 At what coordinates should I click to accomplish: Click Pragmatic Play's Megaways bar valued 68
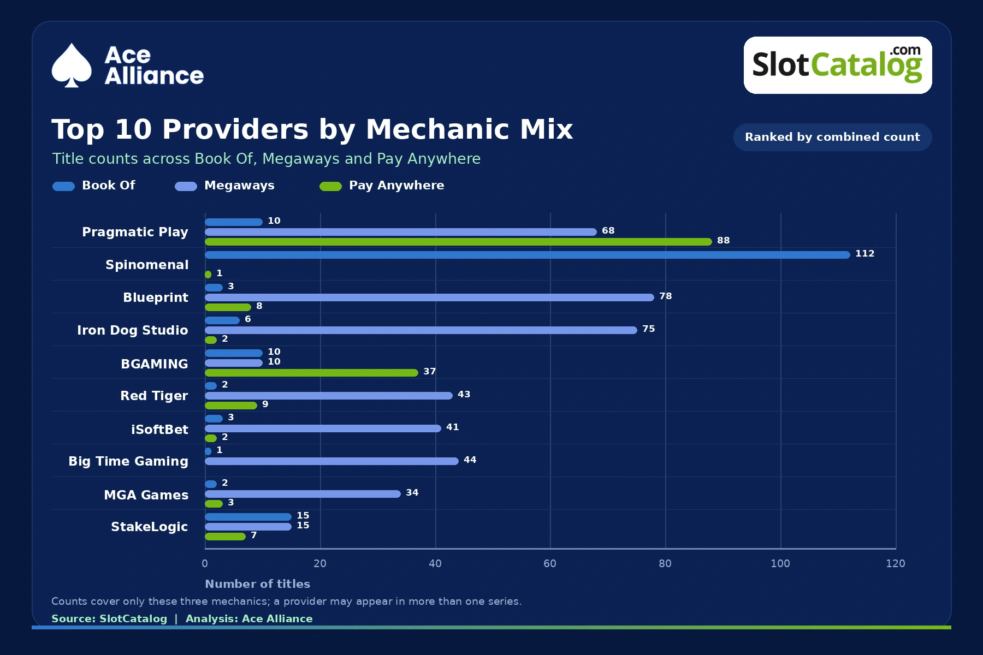coord(401,232)
